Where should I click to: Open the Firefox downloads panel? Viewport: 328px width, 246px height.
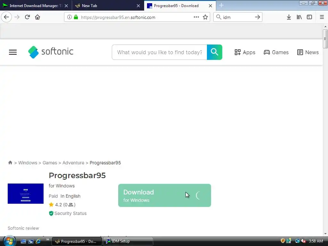click(x=289, y=17)
